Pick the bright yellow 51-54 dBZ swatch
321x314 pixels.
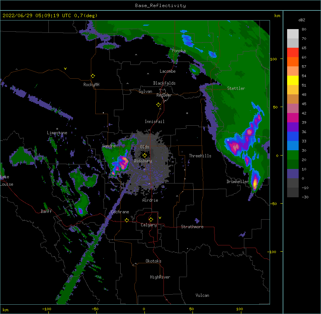tap(293, 80)
